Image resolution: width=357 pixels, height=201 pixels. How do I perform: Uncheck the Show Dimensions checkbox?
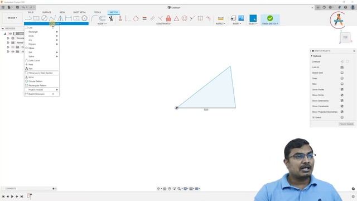[x=342, y=100]
